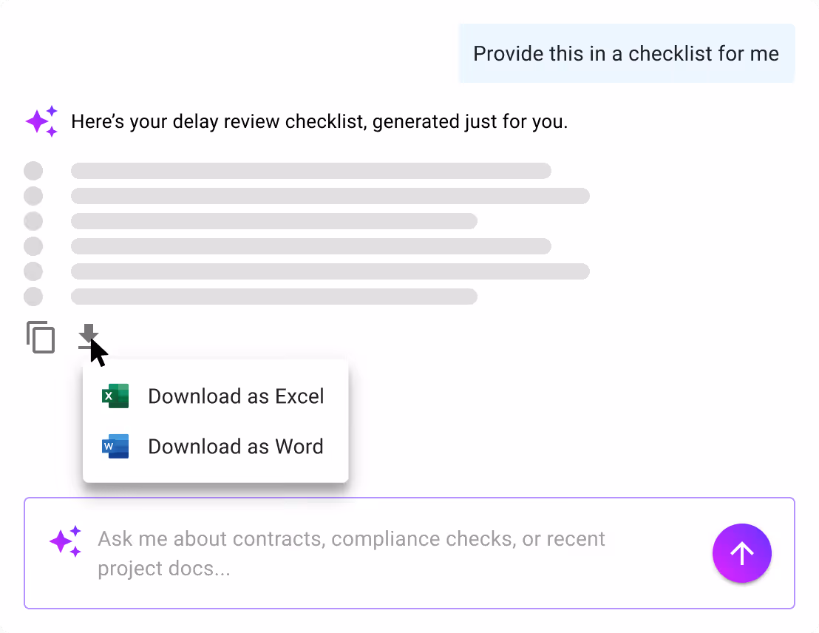Click the first checklist bullet circle

33,171
